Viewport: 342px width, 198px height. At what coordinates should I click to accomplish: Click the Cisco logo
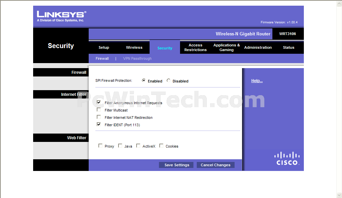pyautogui.click(x=287, y=159)
